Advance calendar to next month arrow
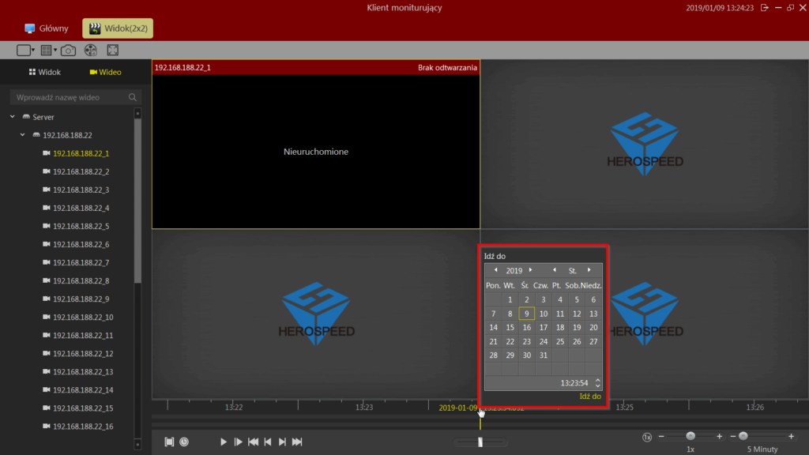Image resolution: width=809 pixels, height=455 pixels. (589, 270)
